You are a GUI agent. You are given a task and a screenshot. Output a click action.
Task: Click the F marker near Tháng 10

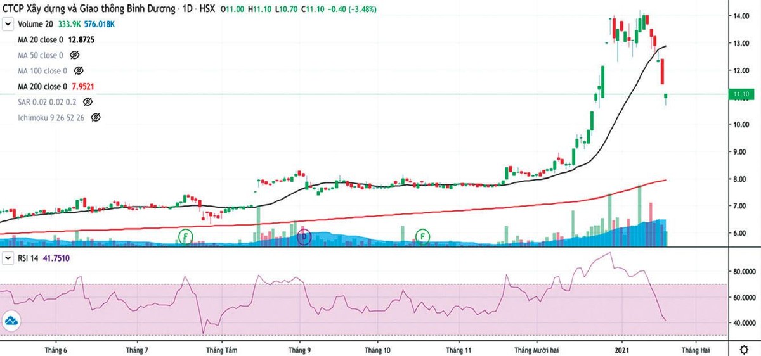point(422,236)
